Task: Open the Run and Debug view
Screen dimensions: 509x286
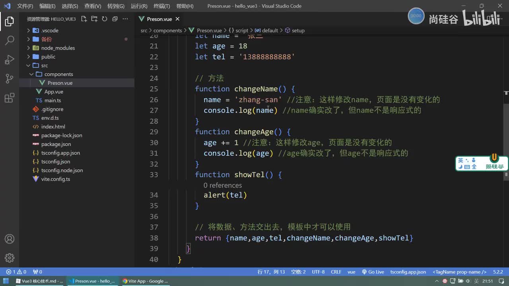Action: (x=10, y=60)
